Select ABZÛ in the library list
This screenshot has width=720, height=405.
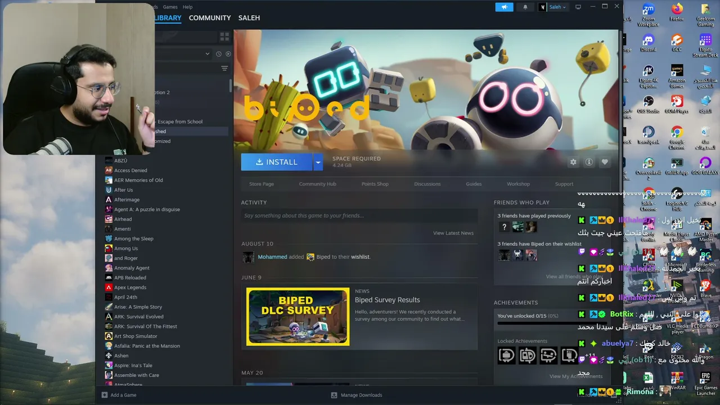(120, 161)
